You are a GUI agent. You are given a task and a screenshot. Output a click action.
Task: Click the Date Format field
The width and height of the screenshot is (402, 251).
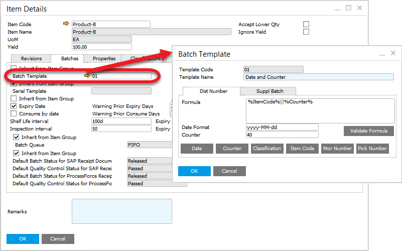click(282, 127)
